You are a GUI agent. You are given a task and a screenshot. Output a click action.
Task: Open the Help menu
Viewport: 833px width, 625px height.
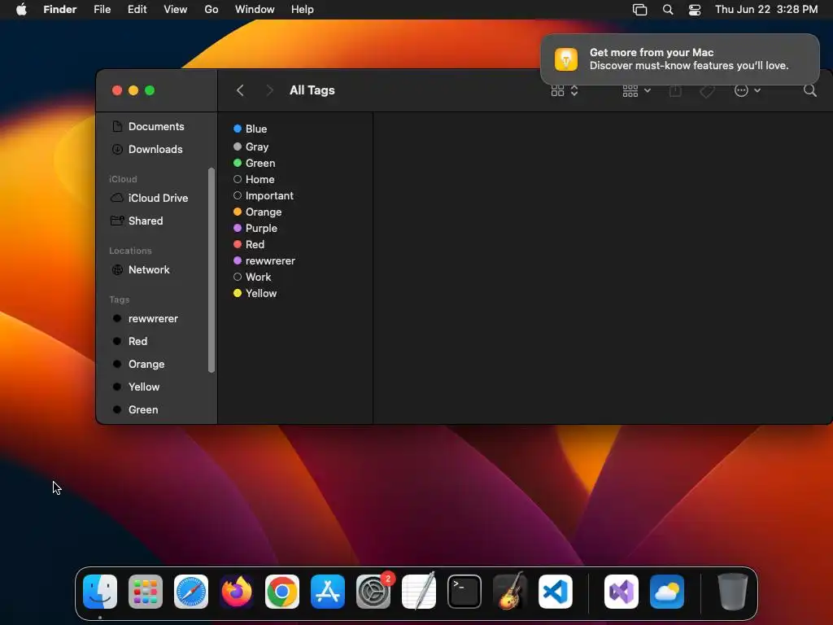tap(303, 10)
